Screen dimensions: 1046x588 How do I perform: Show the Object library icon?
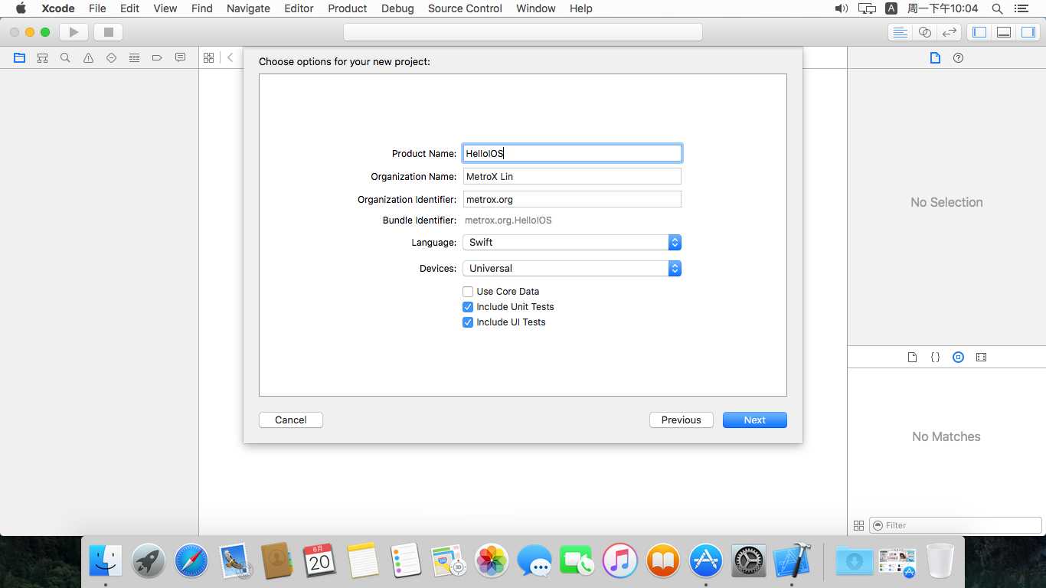(958, 358)
